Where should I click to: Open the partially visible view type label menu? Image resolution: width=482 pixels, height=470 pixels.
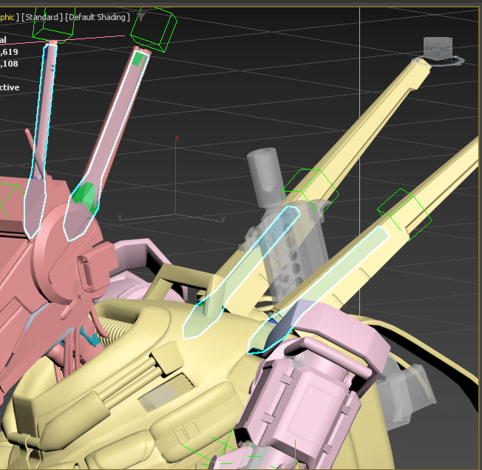point(8,17)
